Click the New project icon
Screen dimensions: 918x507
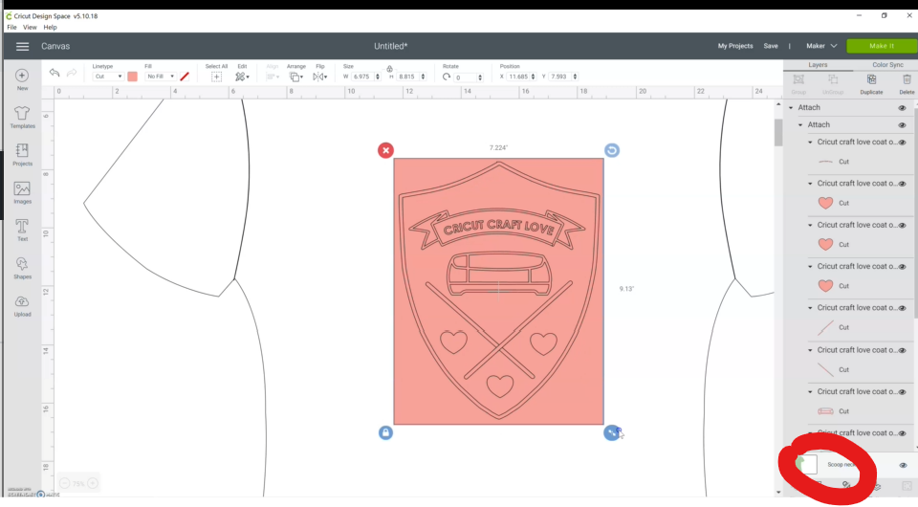coord(22,76)
